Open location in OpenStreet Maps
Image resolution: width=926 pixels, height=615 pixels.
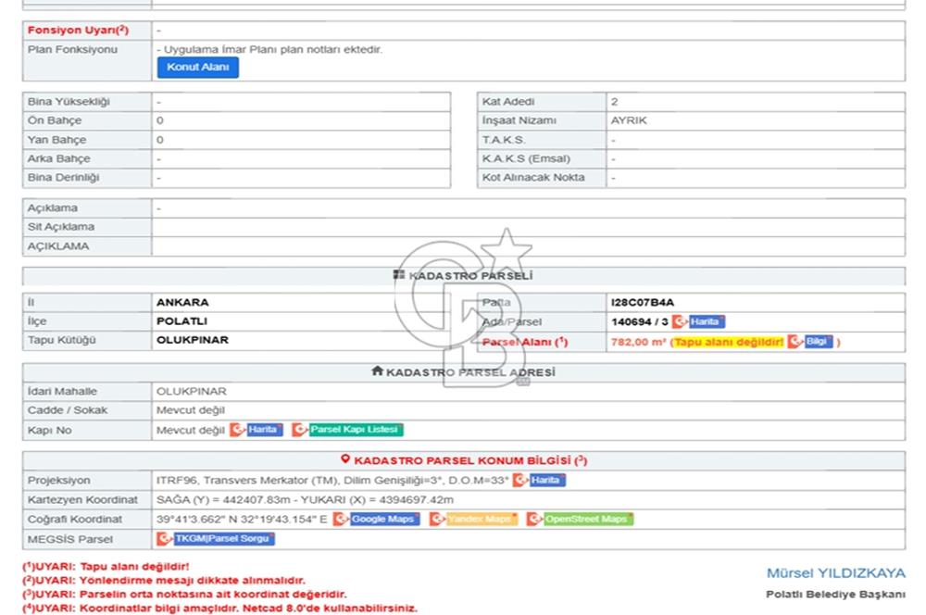click(x=587, y=520)
